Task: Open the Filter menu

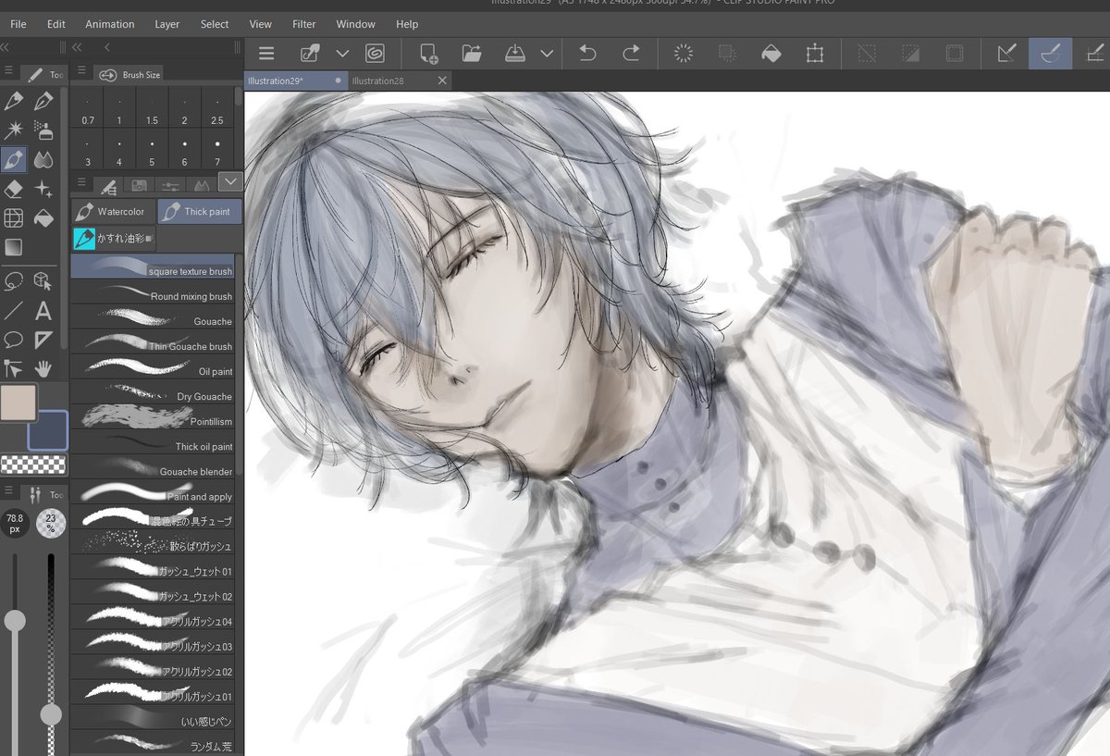Action: coord(303,24)
